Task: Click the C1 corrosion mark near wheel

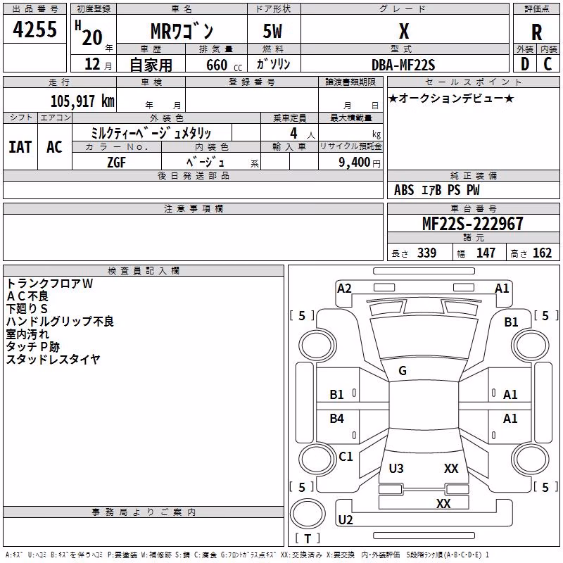Action: pyautogui.click(x=346, y=457)
